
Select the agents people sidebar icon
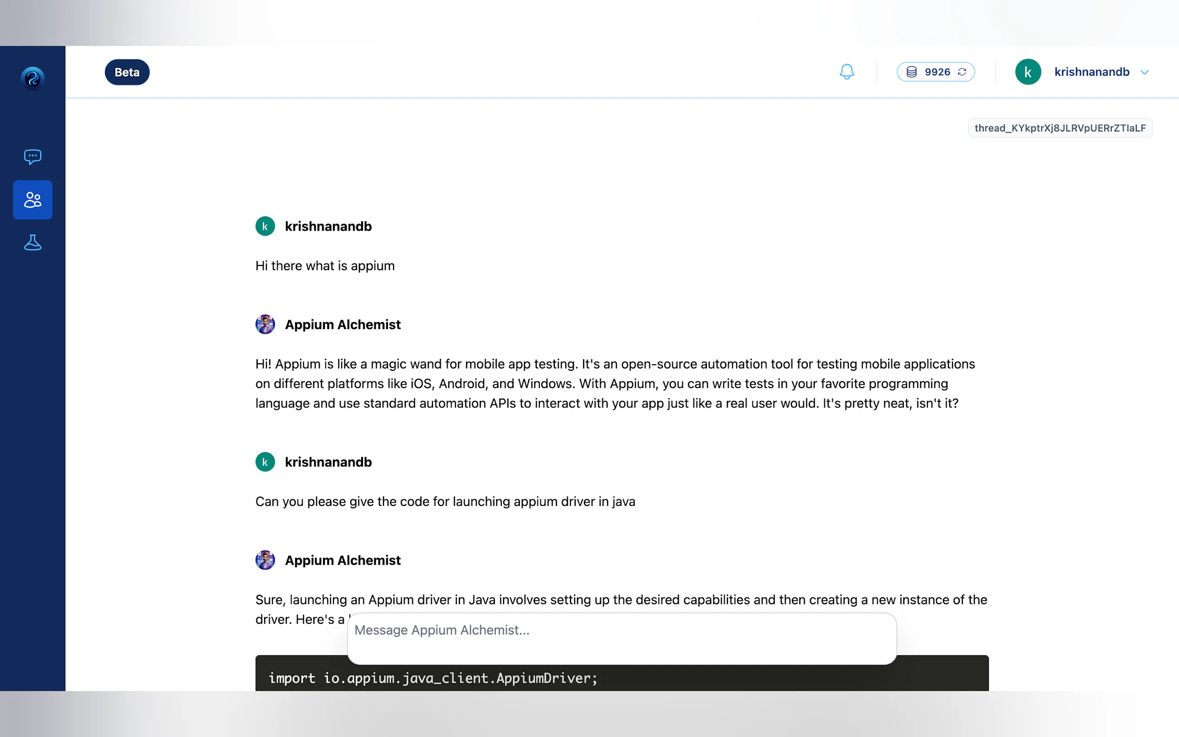32,200
